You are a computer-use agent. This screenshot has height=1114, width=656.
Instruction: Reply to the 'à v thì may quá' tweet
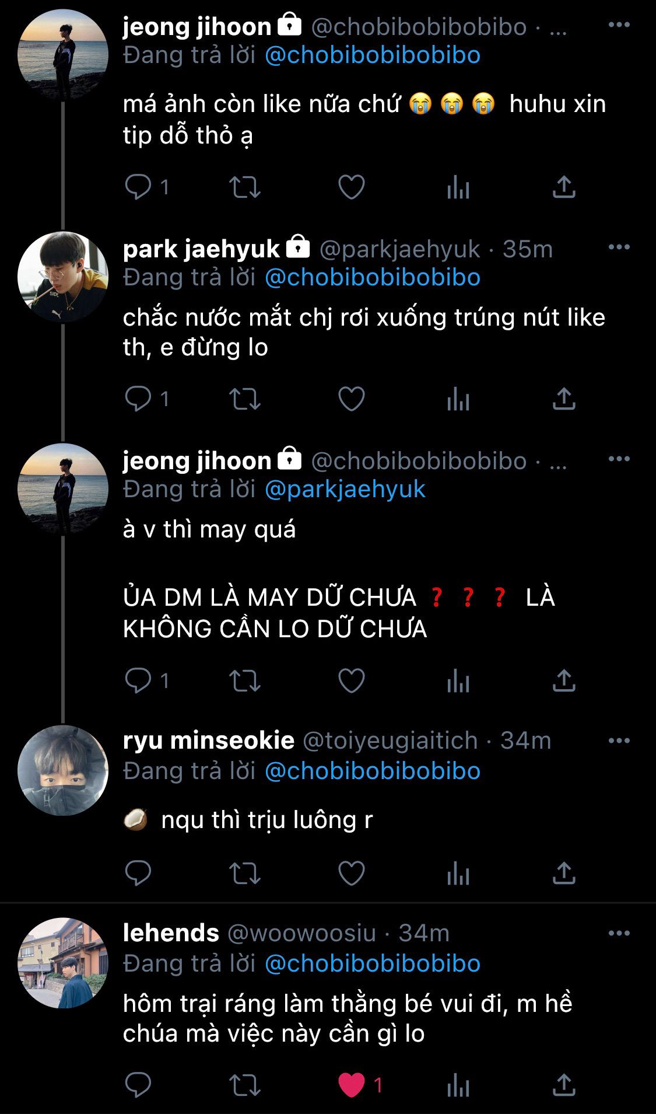(x=138, y=680)
